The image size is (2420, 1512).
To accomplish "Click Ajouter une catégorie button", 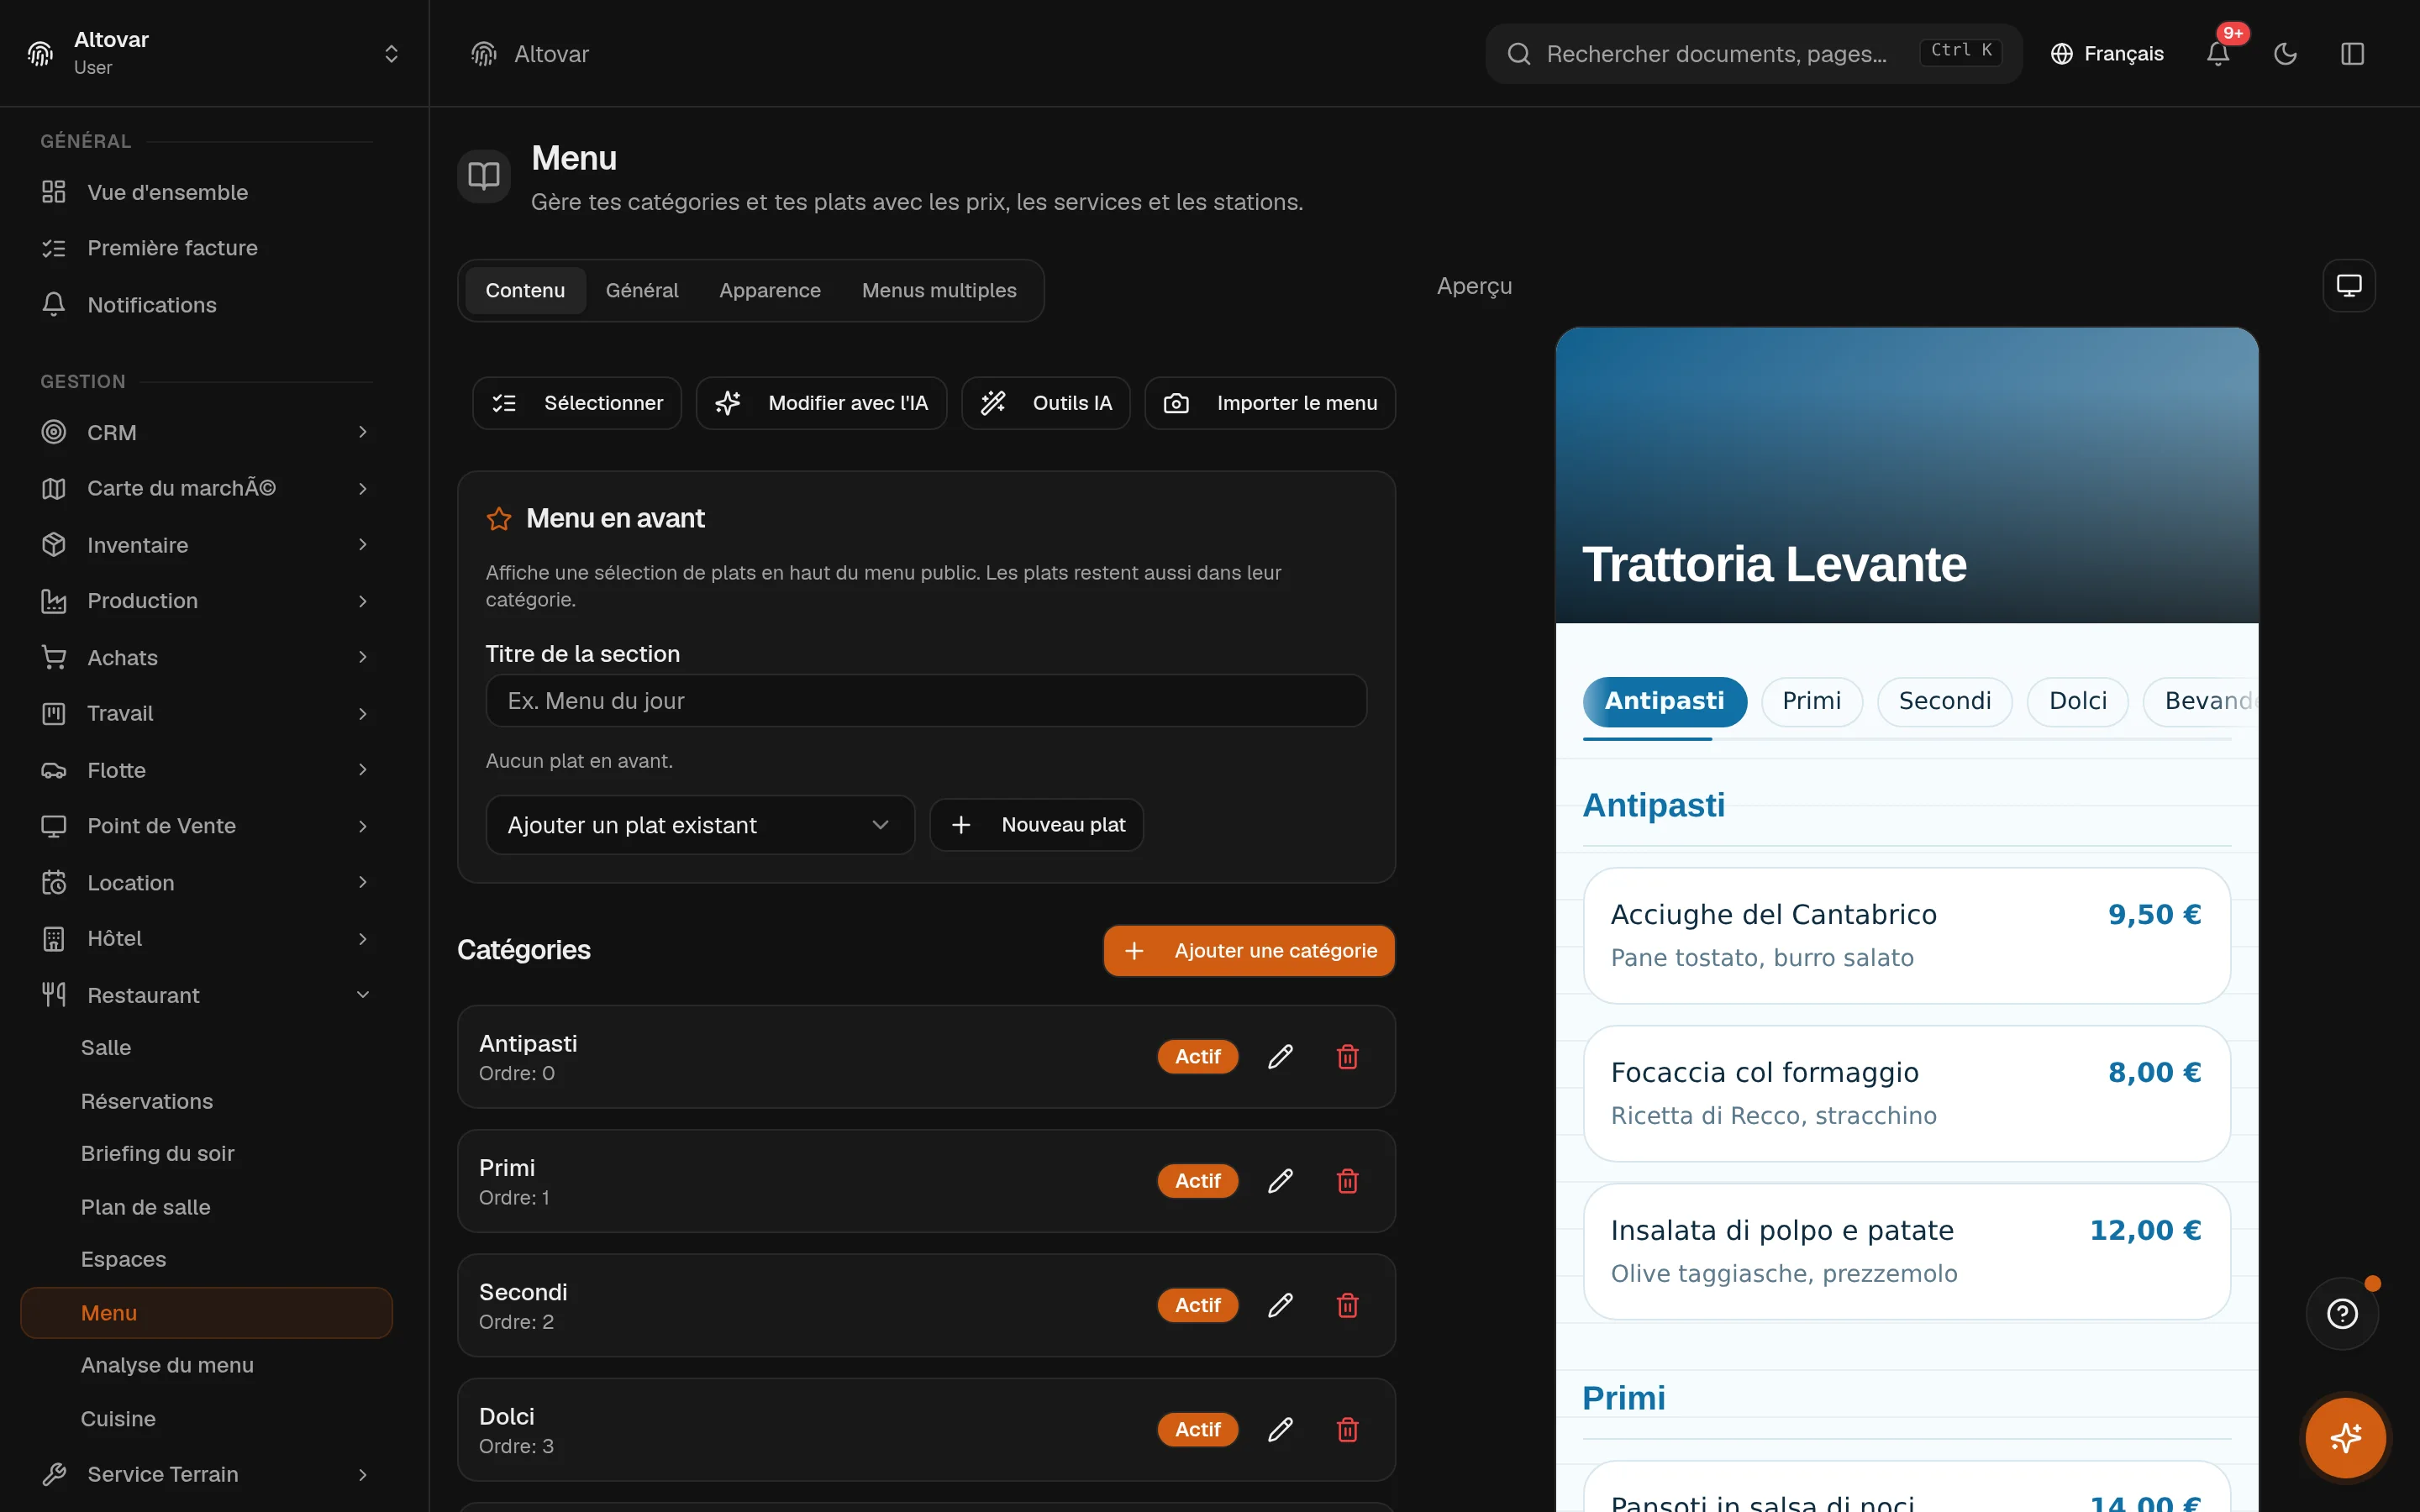I will click(x=1249, y=951).
